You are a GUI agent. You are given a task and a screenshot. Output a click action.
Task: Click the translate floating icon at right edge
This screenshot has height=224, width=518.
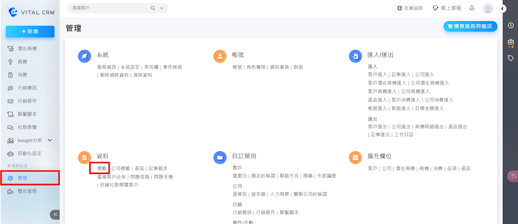tap(513, 176)
